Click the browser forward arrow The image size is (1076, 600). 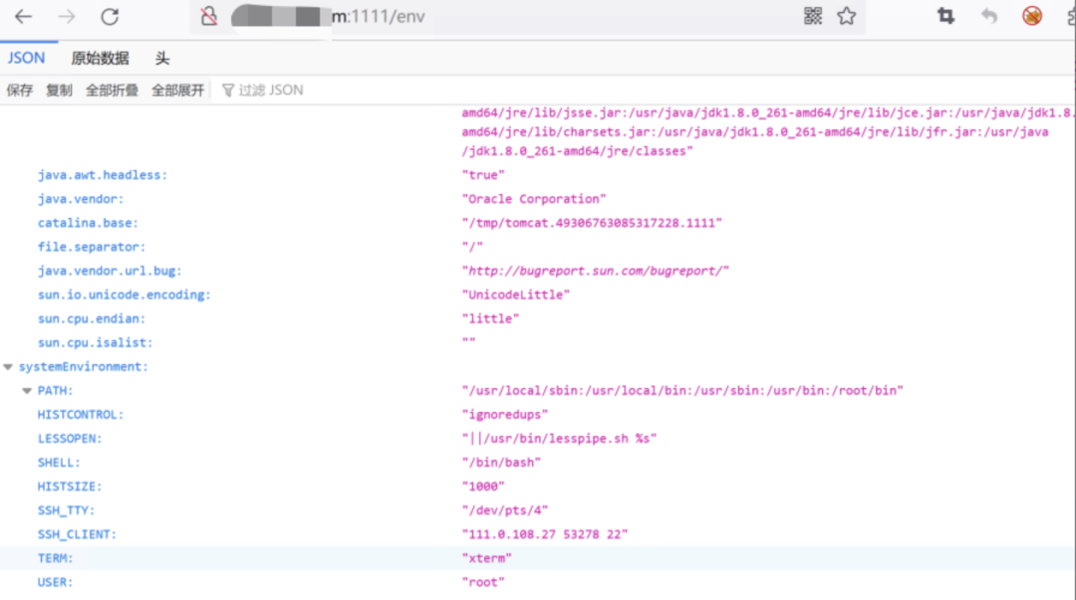[67, 17]
